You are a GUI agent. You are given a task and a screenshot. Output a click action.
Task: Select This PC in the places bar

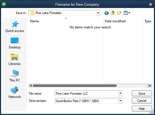pyautogui.click(x=14, y=76)
